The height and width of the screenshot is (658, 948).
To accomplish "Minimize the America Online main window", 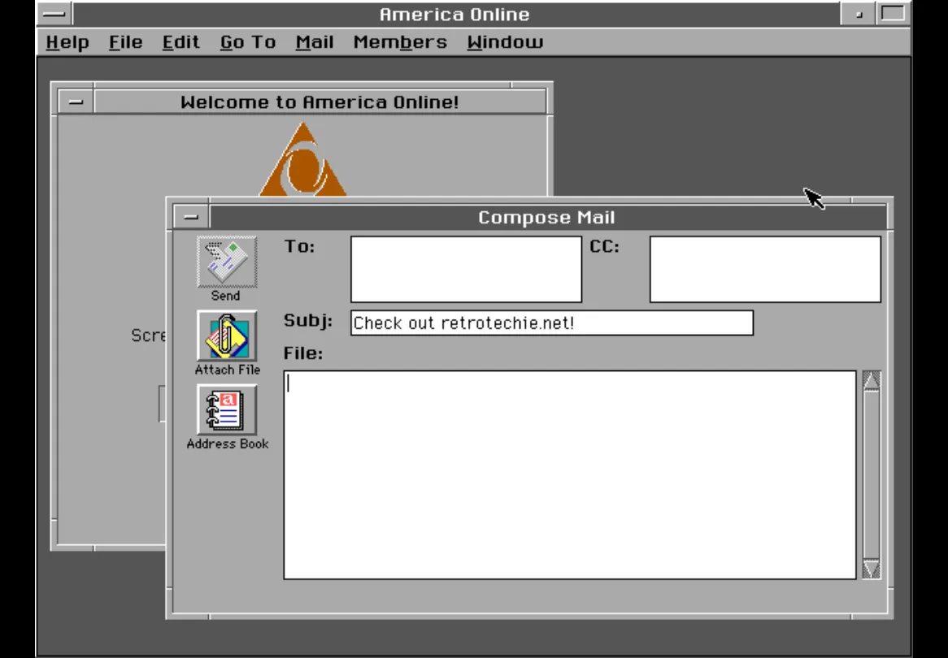I will (x=859, y=14).
